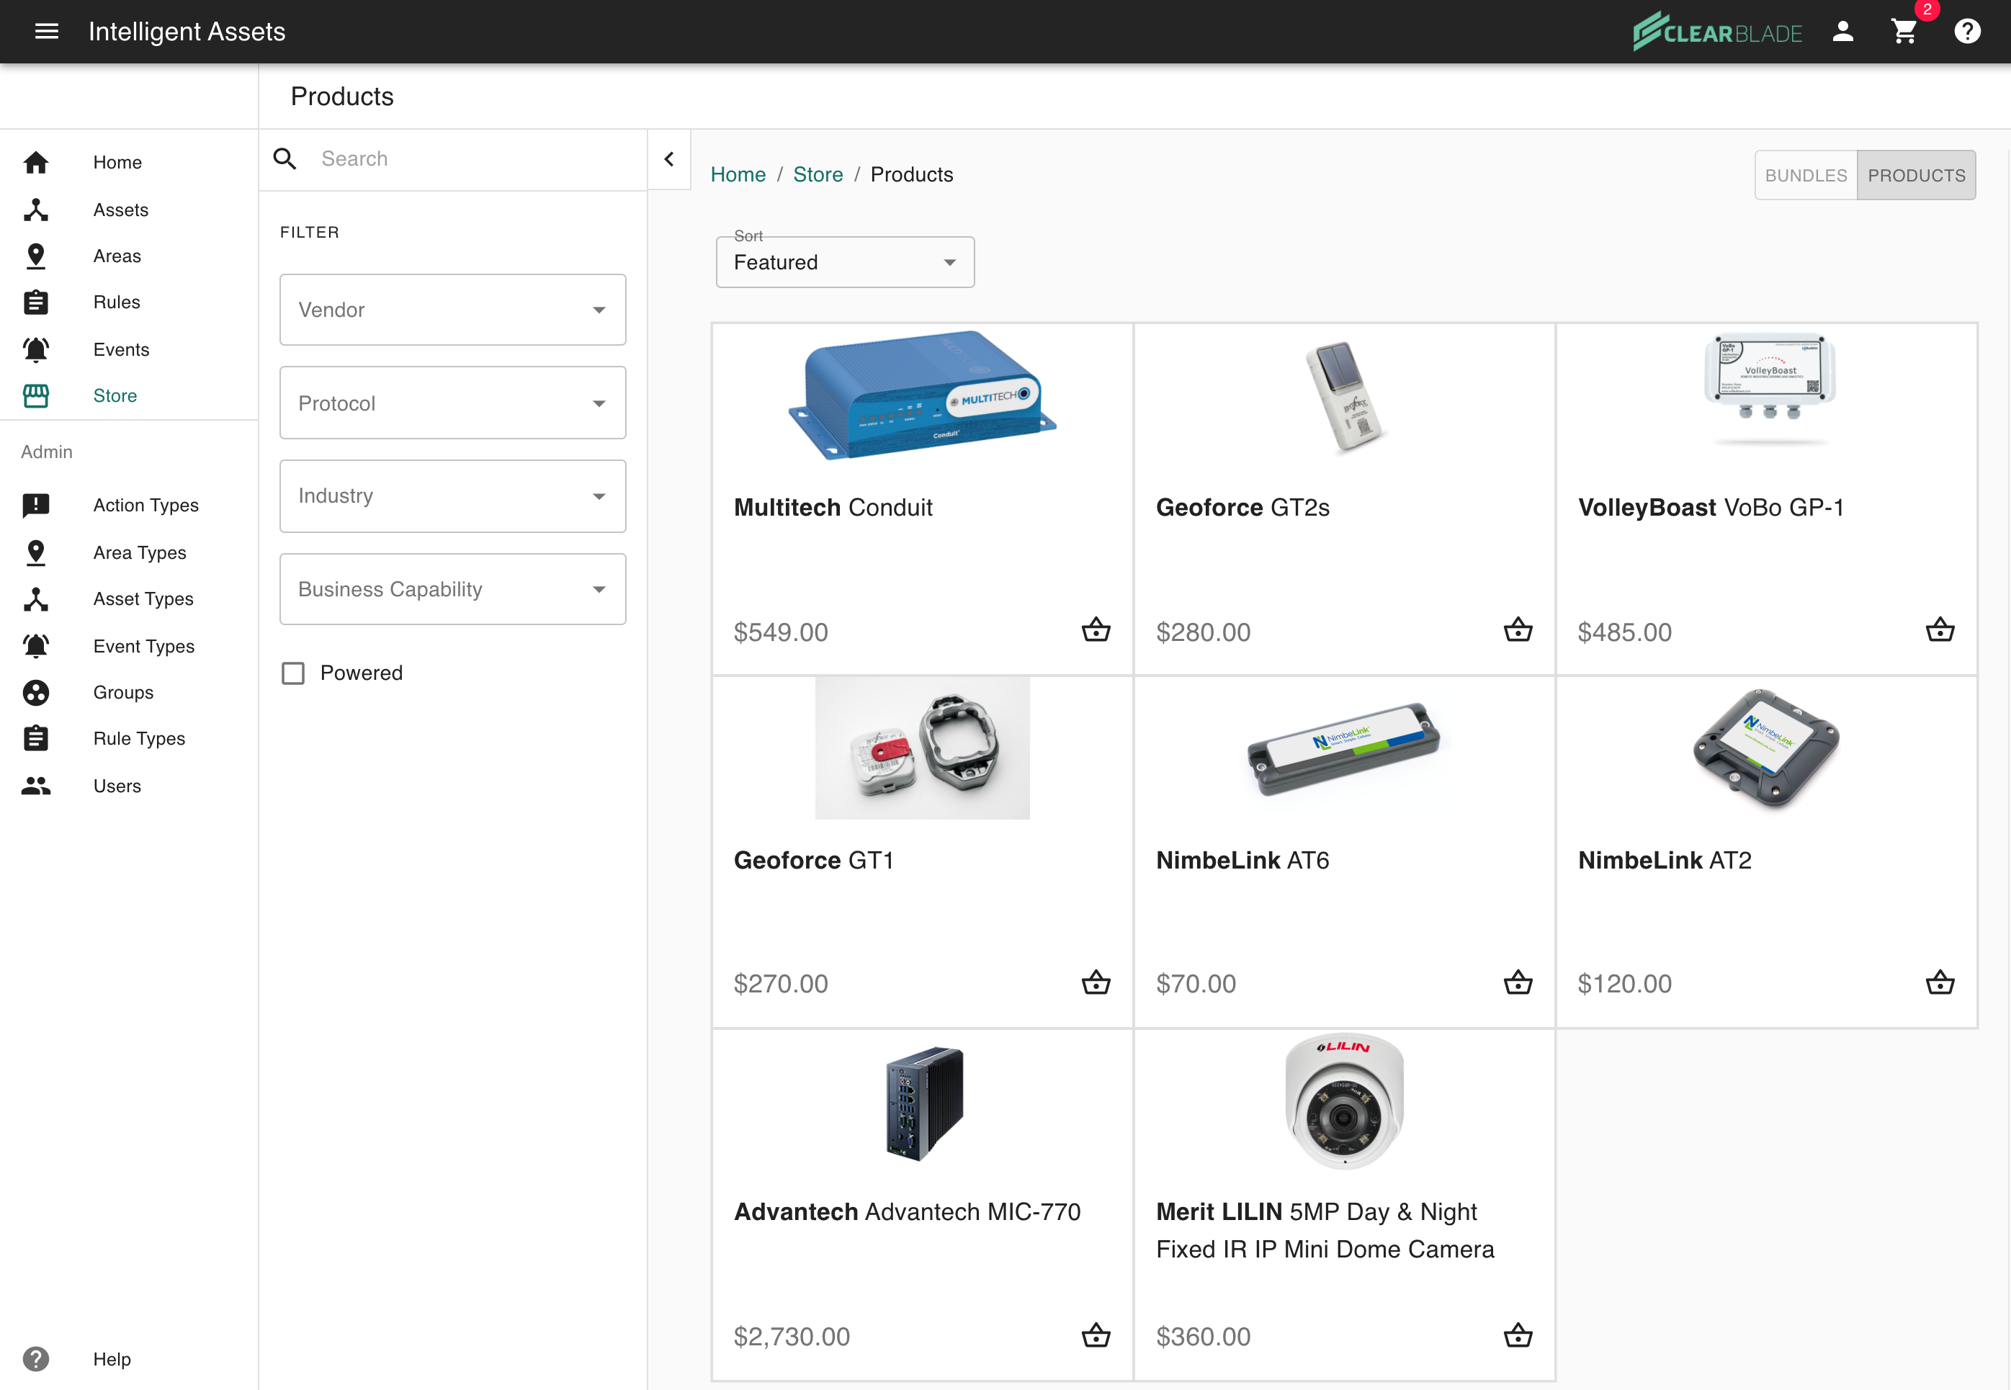This screenshot has width=2011, height=1390.
Task: Collapse the filter panel chevron
Action: [x=669, y=159]
